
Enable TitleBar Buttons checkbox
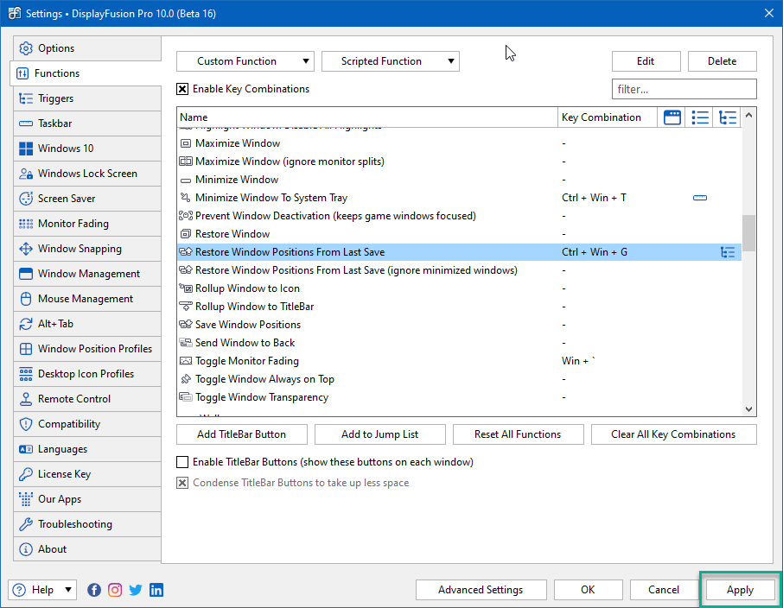(x=182, y=462)
